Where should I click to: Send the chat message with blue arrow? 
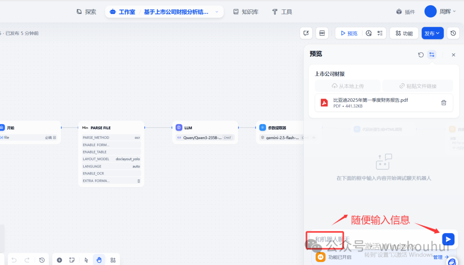(x=448, y=239)
